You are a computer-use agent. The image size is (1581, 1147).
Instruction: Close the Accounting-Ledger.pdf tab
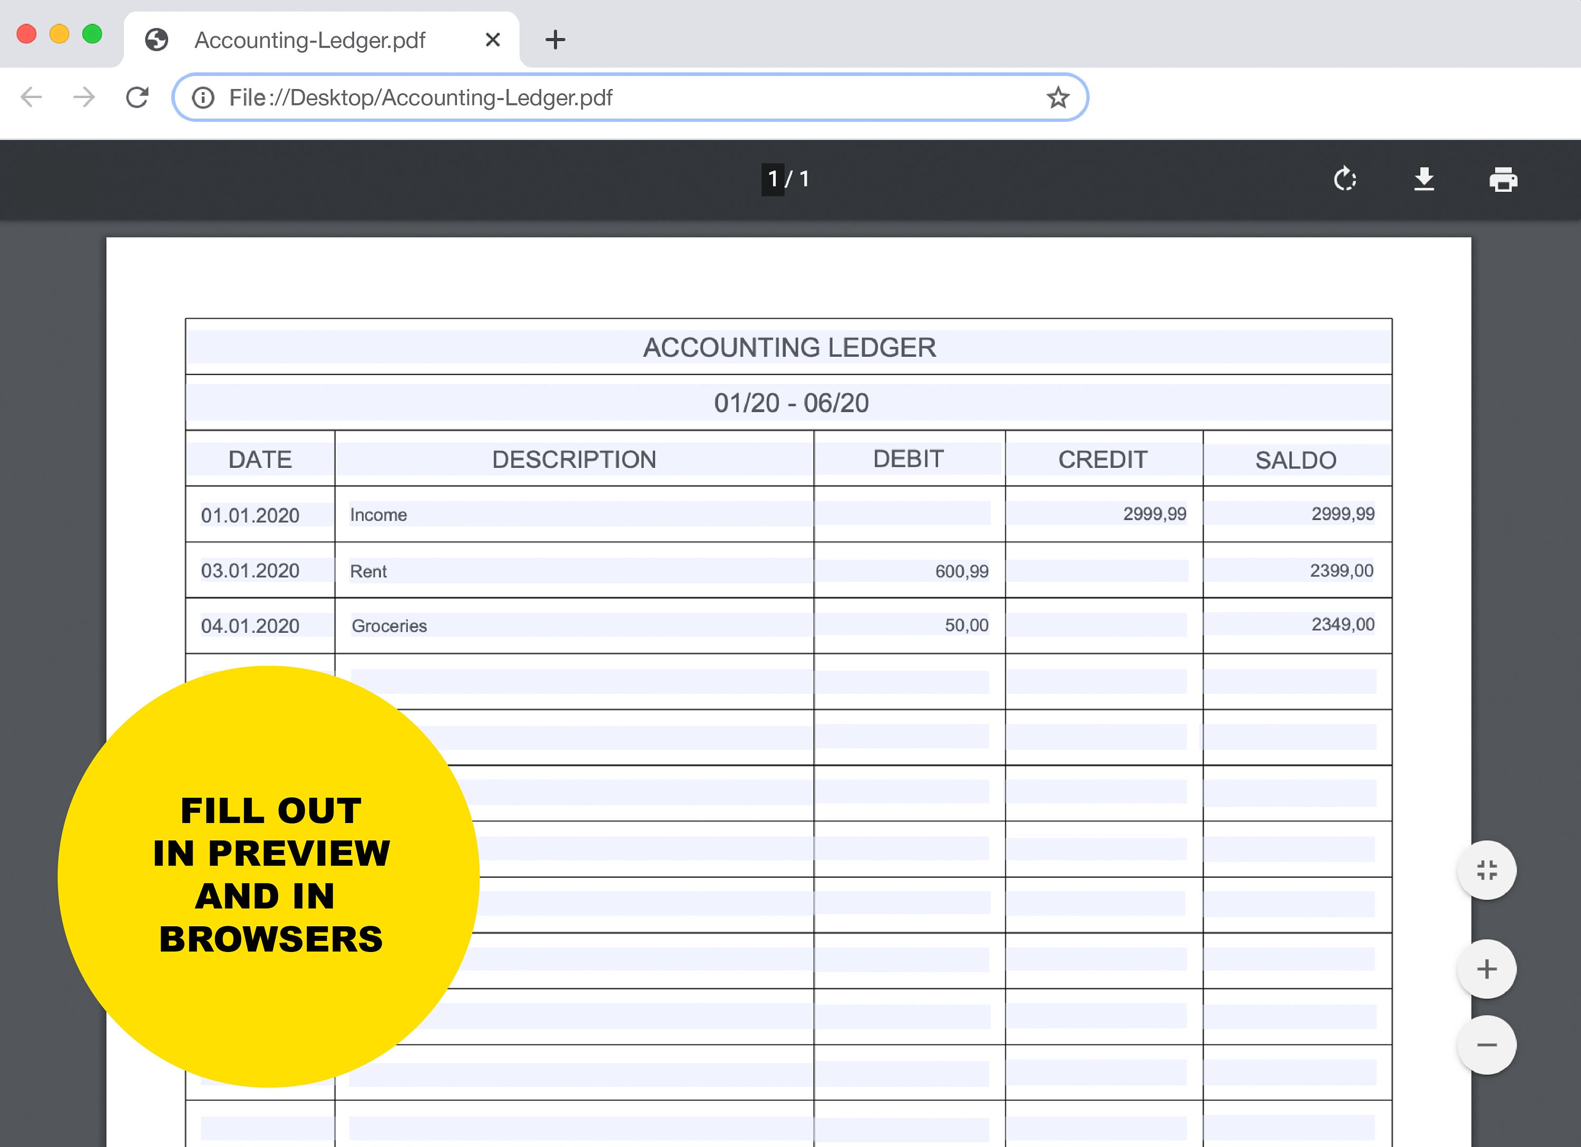pos(493,40)
